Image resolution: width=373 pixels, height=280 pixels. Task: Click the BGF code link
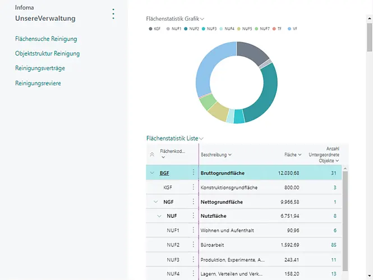click(164, 173)
